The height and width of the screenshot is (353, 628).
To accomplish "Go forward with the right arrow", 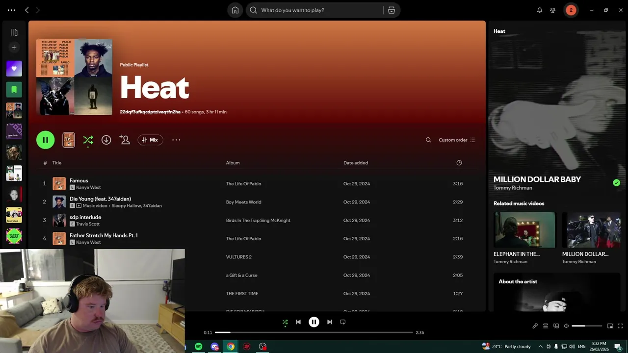I will pyautogui.click(x=38, y=10).
